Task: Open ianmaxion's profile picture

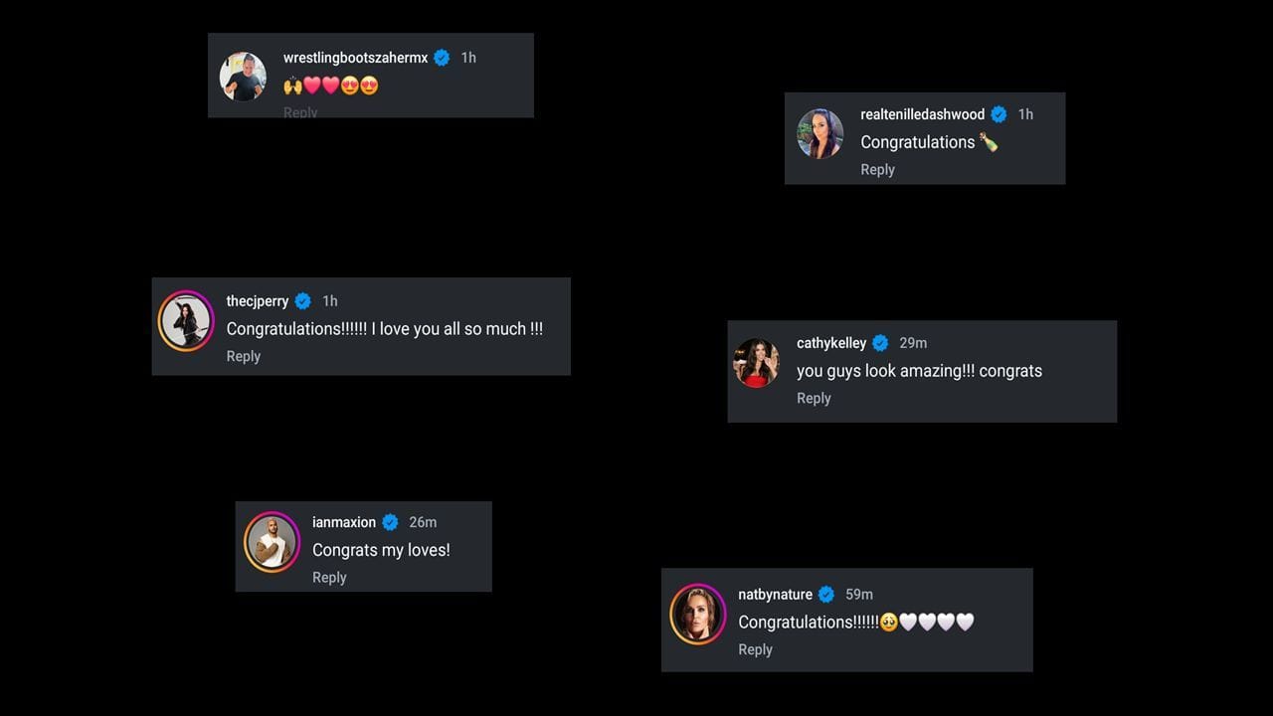Action: click(x=272, y=543)
